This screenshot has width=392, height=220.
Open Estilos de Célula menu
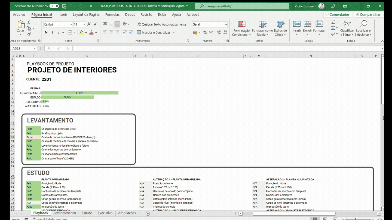coord(280,28)
